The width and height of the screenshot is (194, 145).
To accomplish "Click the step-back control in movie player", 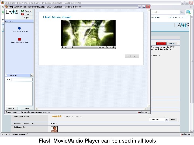I will coord(70,47).
